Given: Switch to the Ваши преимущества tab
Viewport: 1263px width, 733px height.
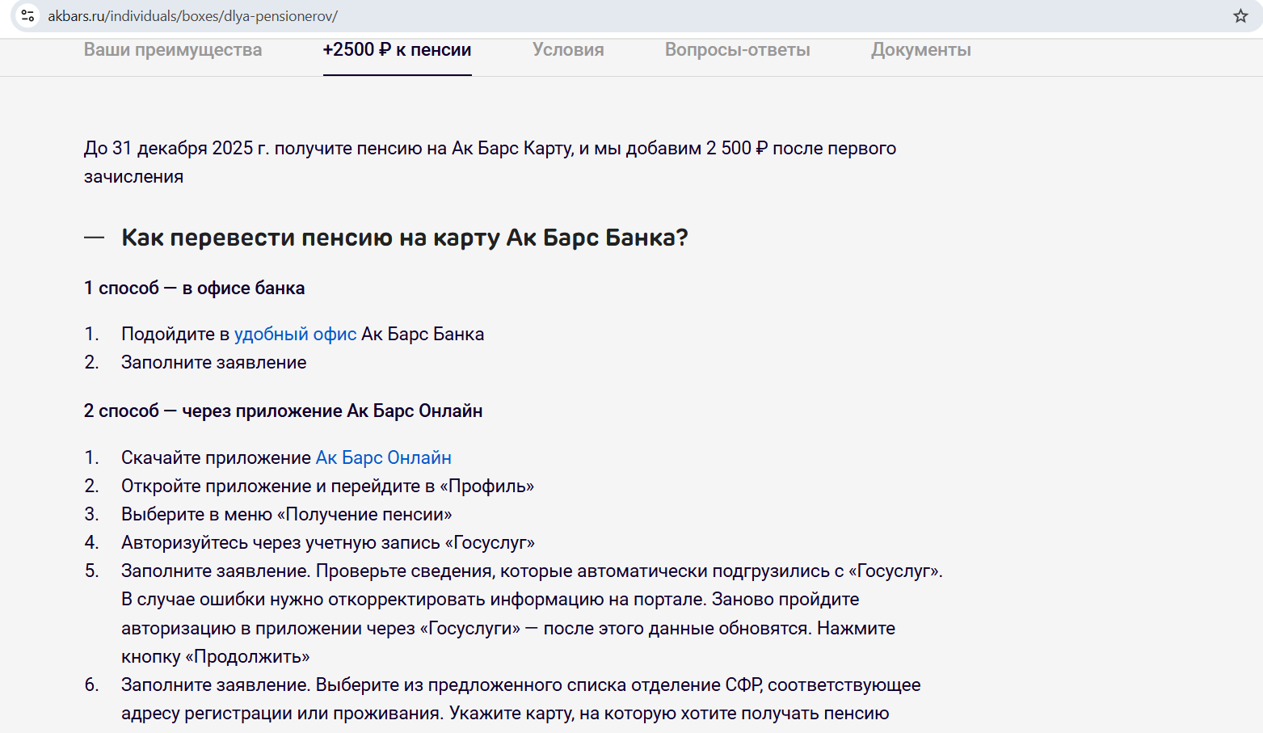Looking at the screenshot, I should click(x=173, y=50).
